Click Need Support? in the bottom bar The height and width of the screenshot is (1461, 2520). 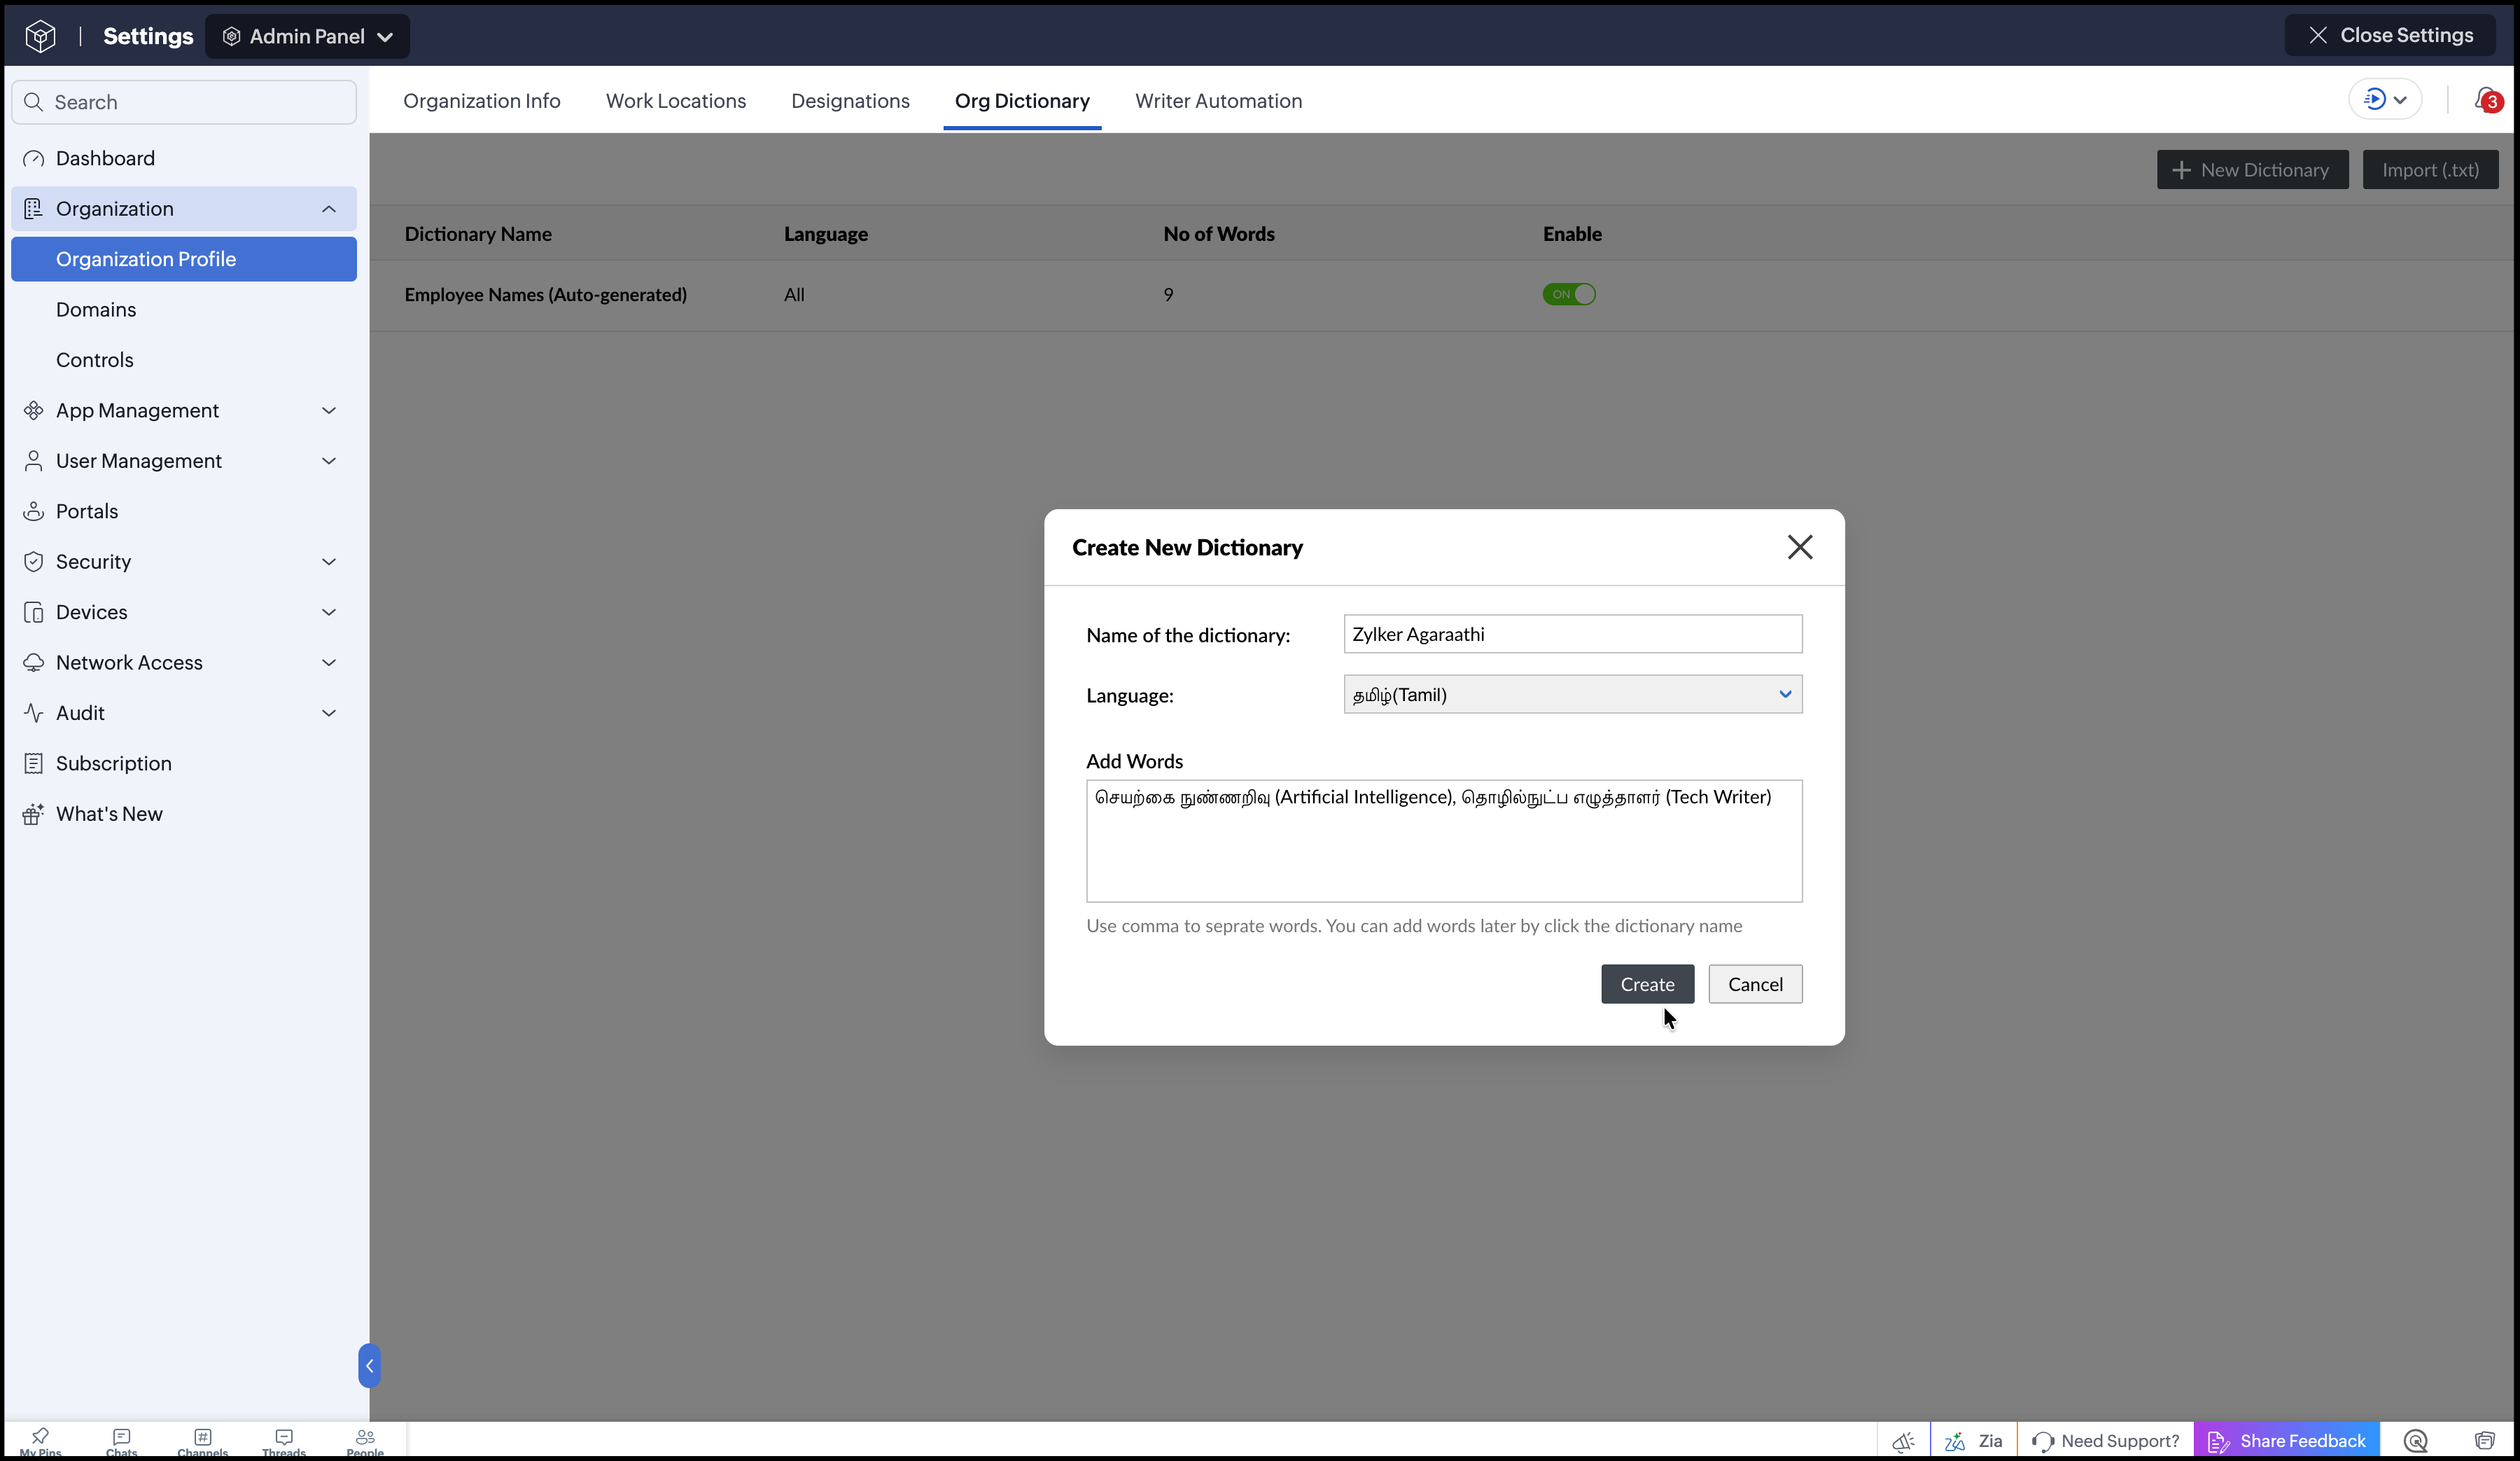pos(2105,1441)
